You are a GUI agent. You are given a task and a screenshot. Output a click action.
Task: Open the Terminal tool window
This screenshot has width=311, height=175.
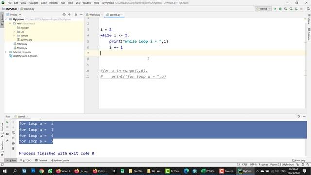pyautogui.click(x=41, y=160)
